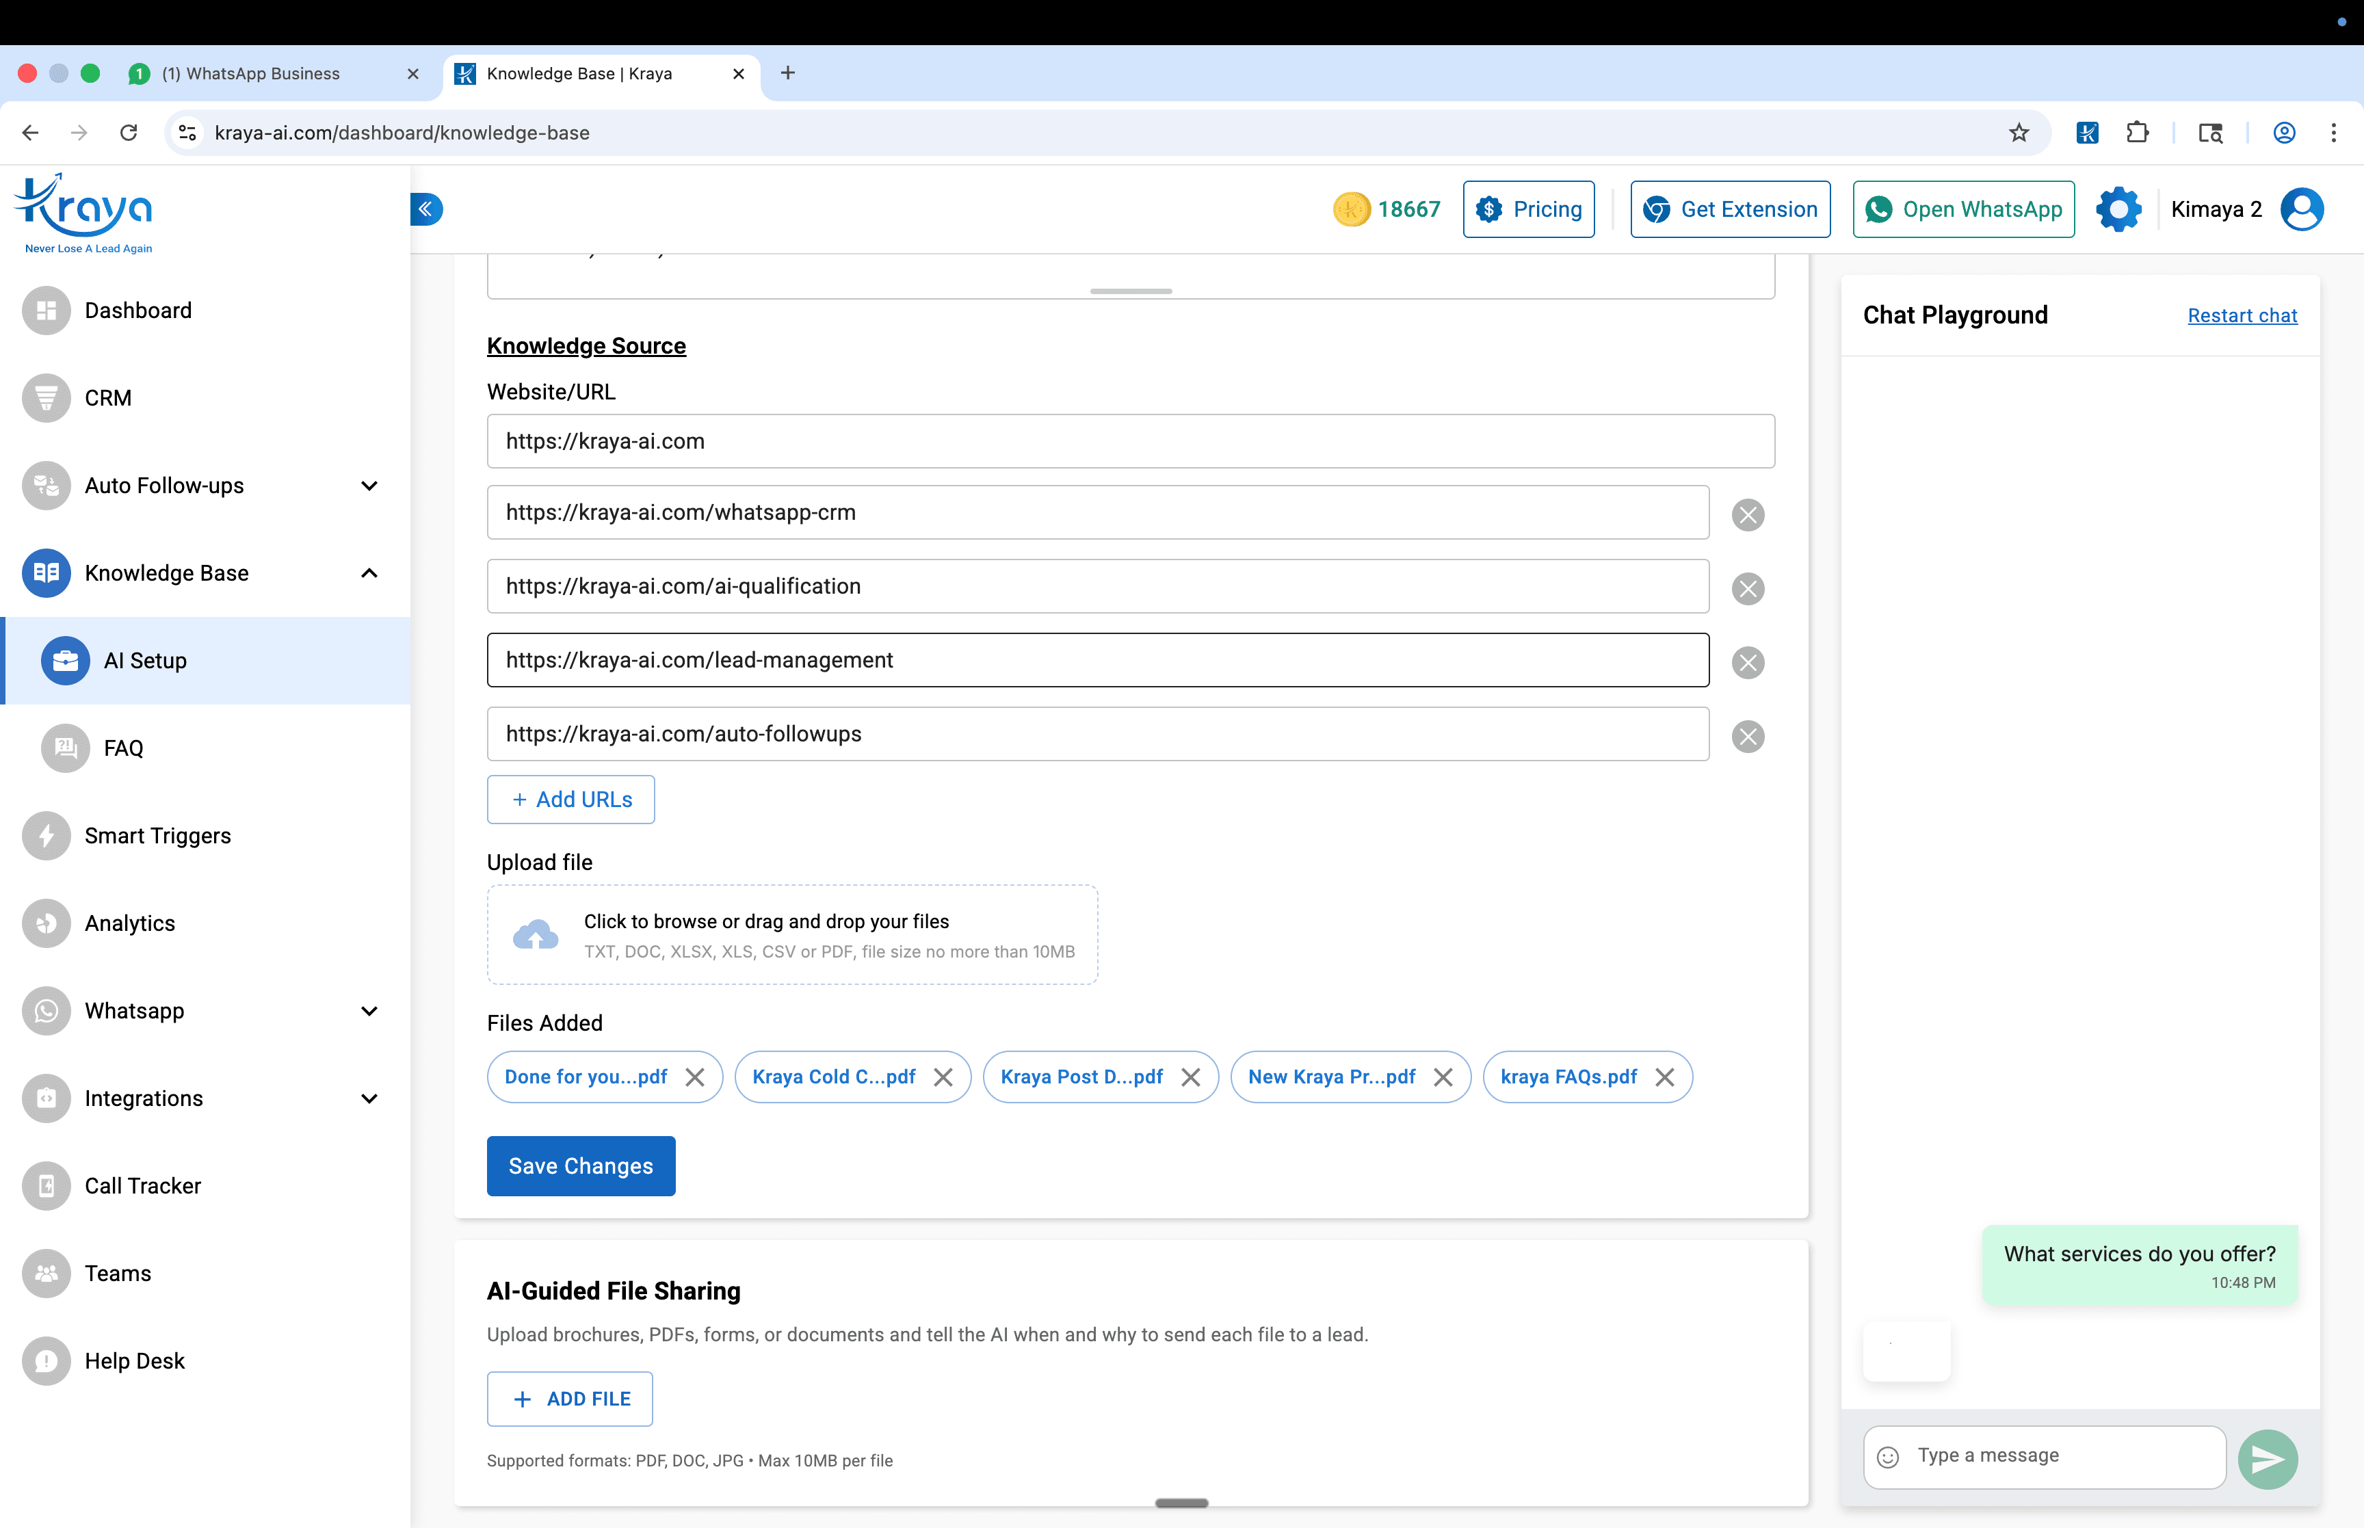The image size is (2364, 1528).
Task: Remove the whatsapp-crm URL entry
Action: pos(1748,514)
